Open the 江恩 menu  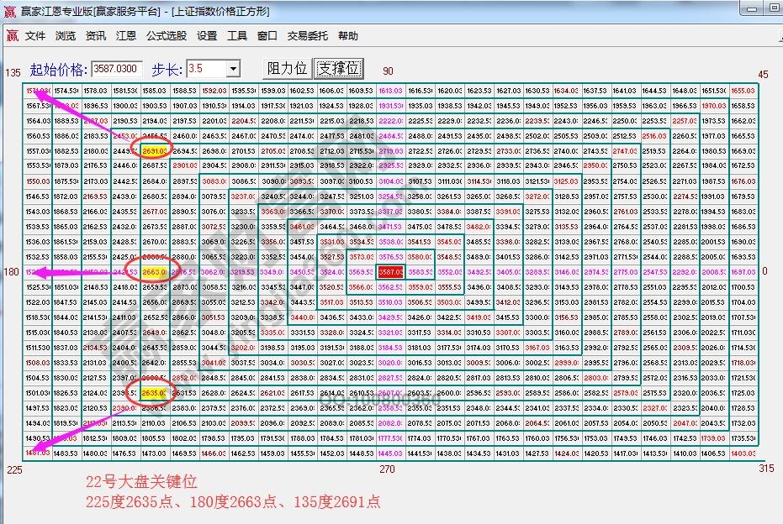(127, 35)
